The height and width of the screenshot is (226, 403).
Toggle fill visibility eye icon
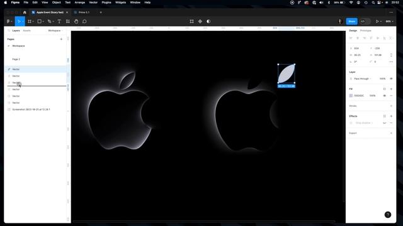385,96
